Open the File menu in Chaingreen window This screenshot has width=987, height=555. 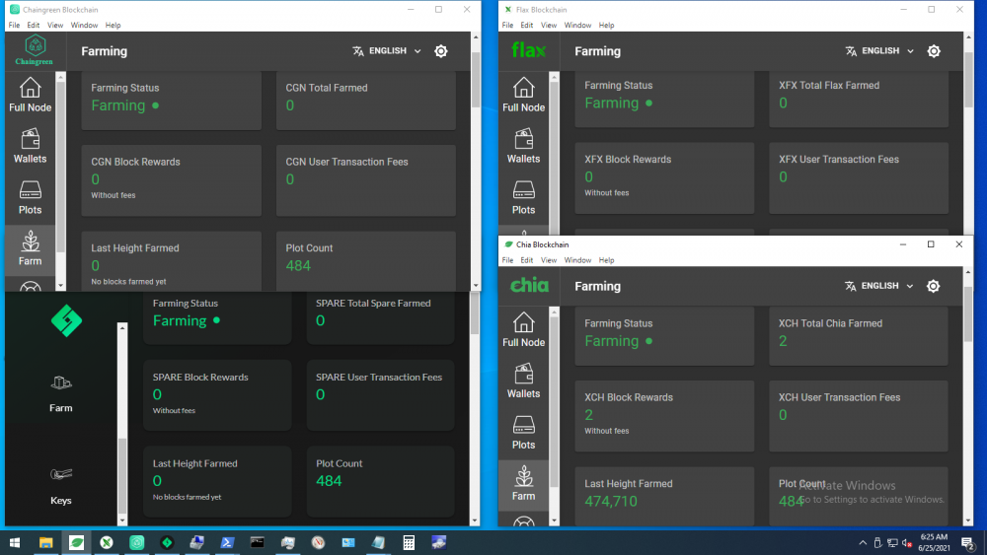point(14,26)
